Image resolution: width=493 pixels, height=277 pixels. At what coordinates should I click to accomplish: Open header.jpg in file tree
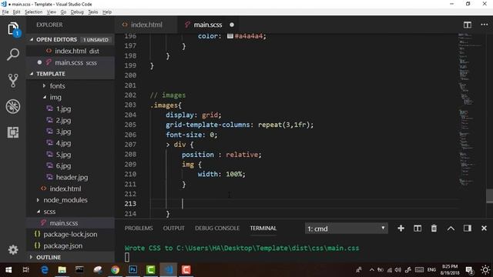click(72, 178)
